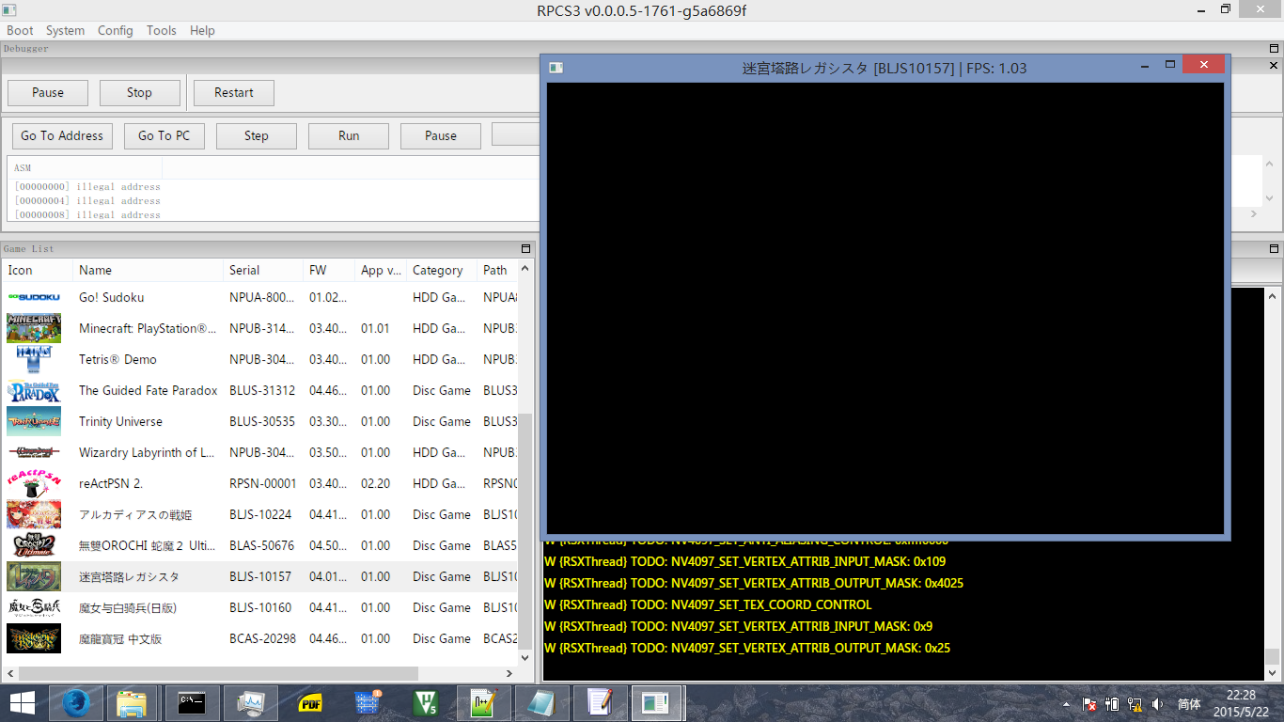The image size is (1284, 722).
Task: Switch the 简体 input method indicator
Action: coord(1189,704)
